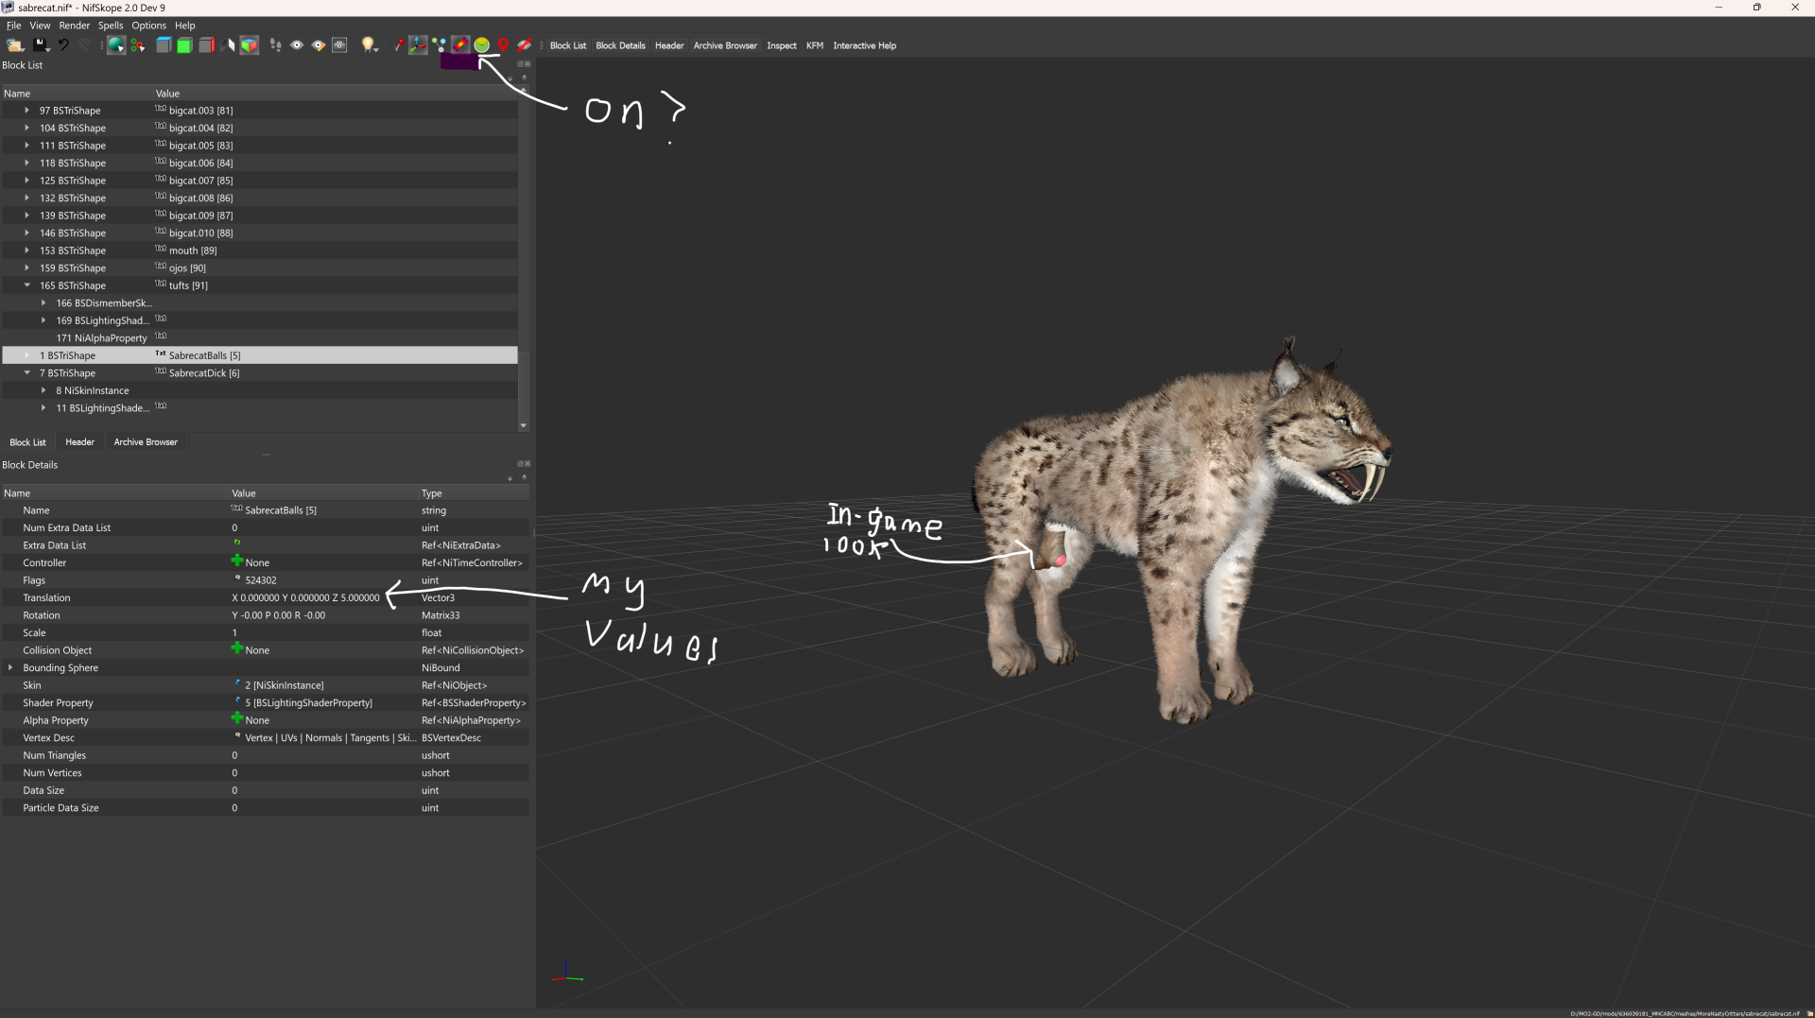Open the Help menu
Viewport: 1815px width, 1018px height.
(x=185, y=26)
